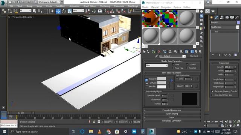
Task: Enable the 2-Sided checkbox
Action: tap(187, 64)
